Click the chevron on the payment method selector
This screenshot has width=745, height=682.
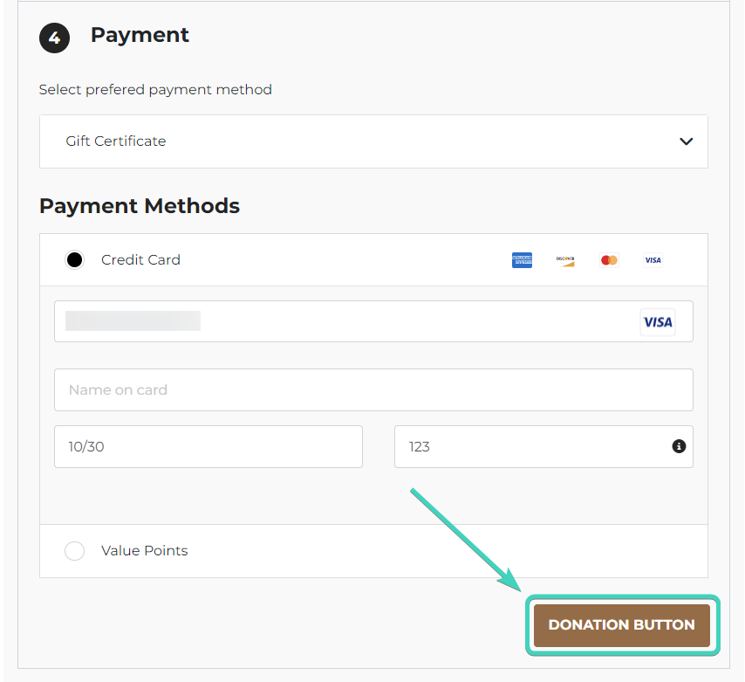687,141
